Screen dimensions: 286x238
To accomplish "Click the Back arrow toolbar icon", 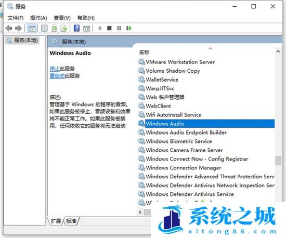I will click(9, 28).
